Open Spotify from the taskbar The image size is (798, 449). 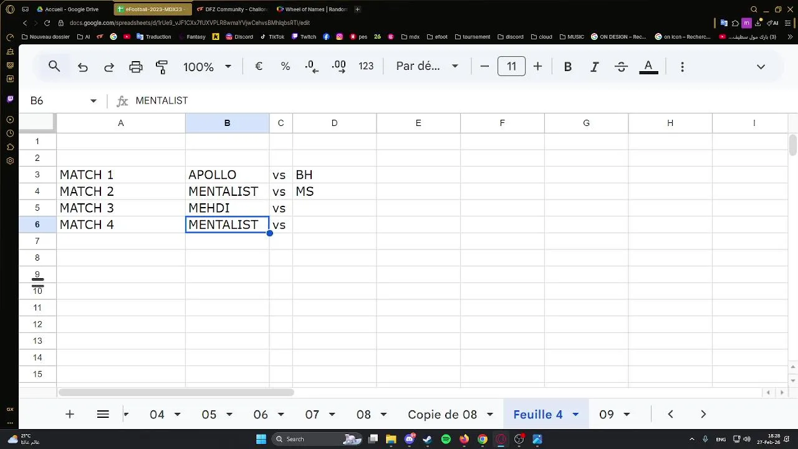[446, 439]
